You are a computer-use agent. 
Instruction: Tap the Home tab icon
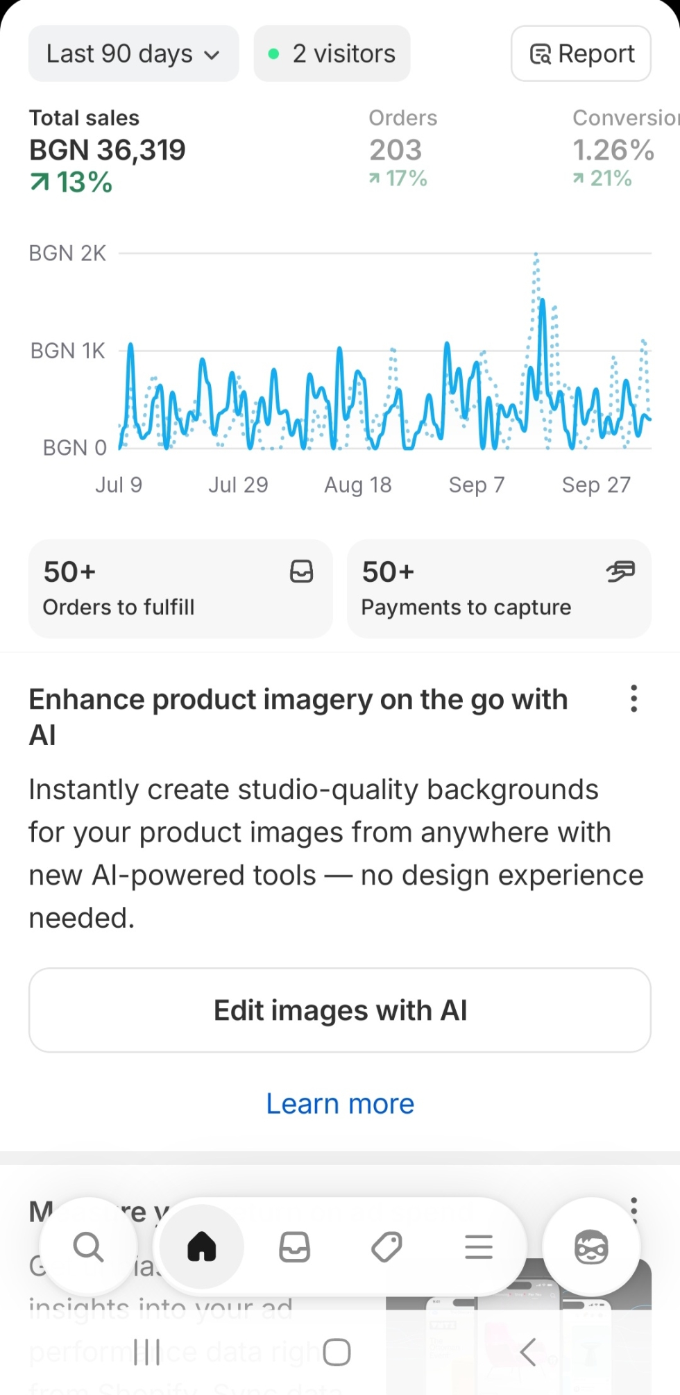click(x=202, y=1247)
